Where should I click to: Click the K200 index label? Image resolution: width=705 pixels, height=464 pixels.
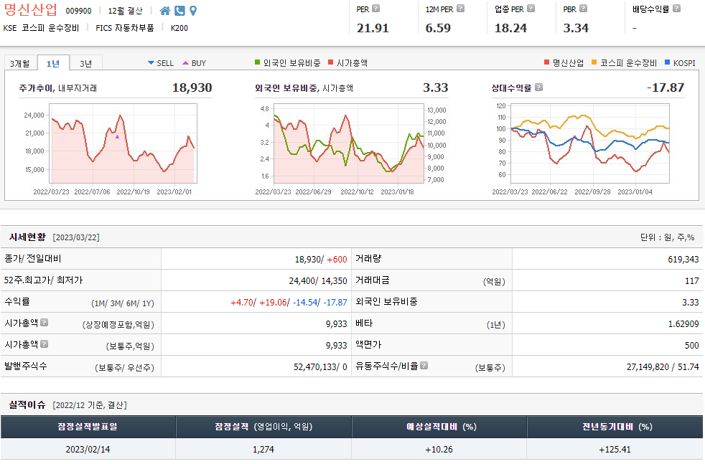[x=179, y=28]
